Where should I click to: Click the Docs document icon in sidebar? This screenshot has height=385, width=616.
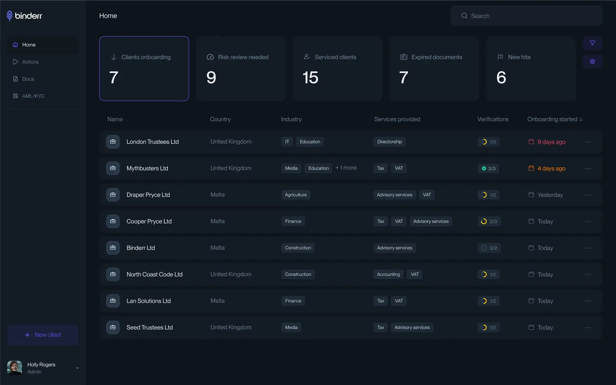click(15, 79)
